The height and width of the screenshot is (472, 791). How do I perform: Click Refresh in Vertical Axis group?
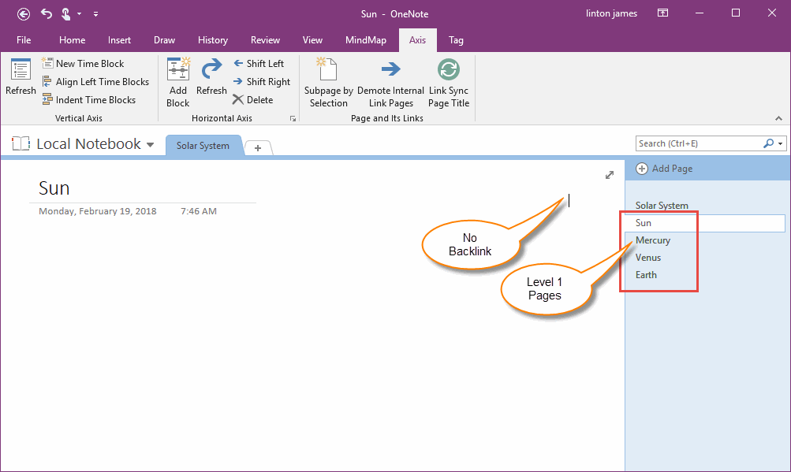pos(21,76)
